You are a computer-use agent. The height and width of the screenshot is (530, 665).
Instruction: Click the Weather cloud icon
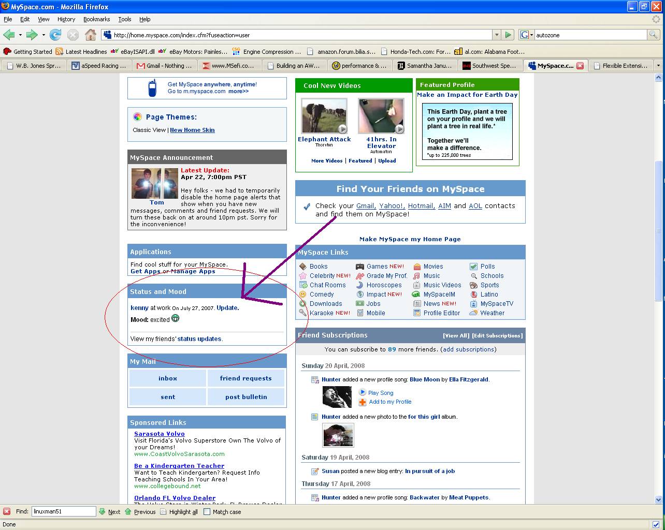(x=473, y=313)
